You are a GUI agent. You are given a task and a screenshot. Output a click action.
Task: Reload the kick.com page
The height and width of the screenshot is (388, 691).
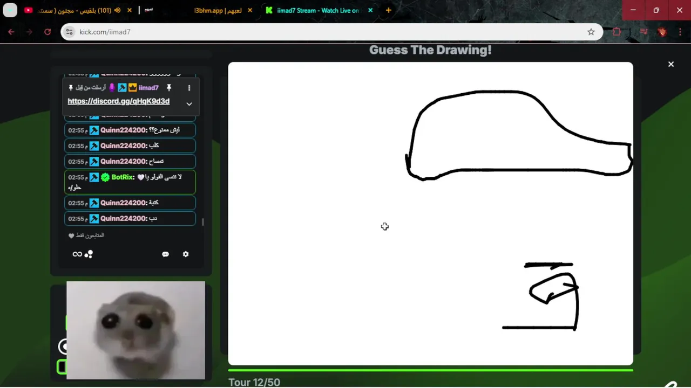[48, 32]
